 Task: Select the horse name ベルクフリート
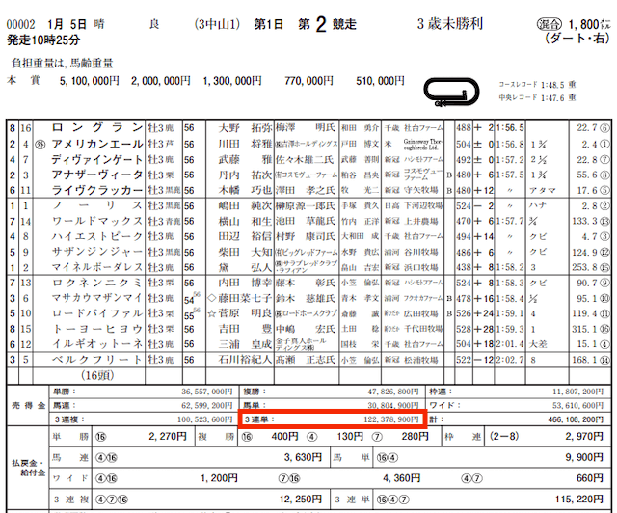coord(96,360)
